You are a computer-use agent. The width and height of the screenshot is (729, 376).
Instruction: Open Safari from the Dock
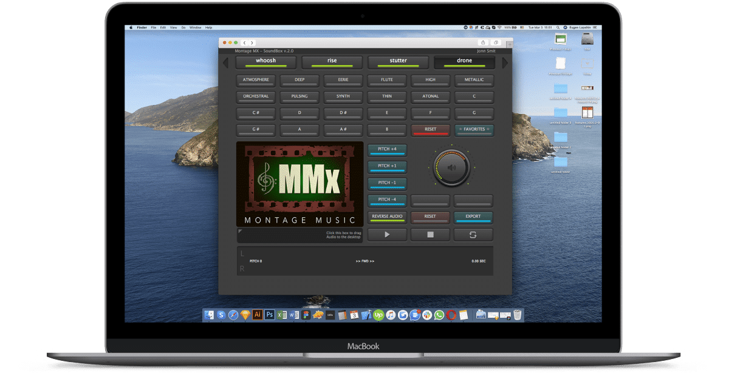[233, 315]
